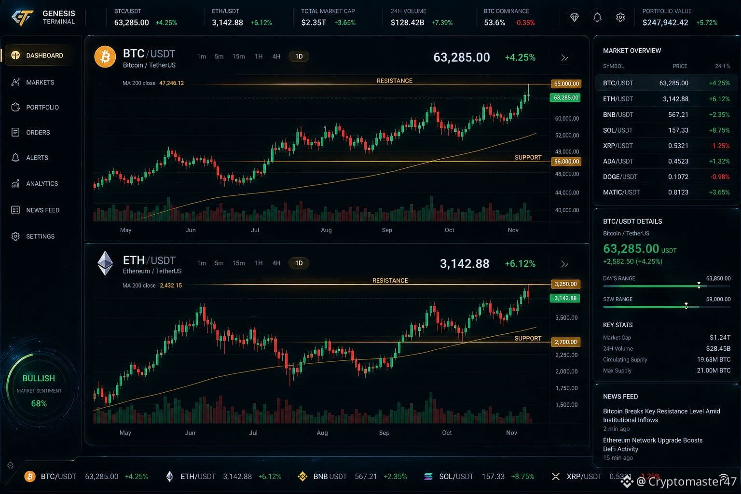Click the 3,250.00 ETH resistance price label

[x=565, y=284]
